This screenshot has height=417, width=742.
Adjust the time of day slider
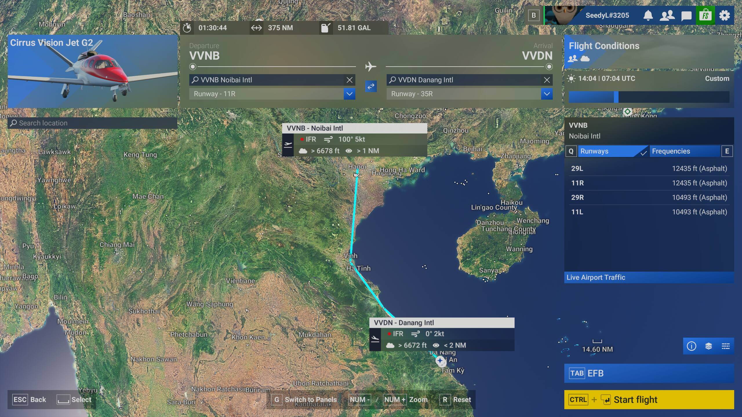click(x=616, y=97)
